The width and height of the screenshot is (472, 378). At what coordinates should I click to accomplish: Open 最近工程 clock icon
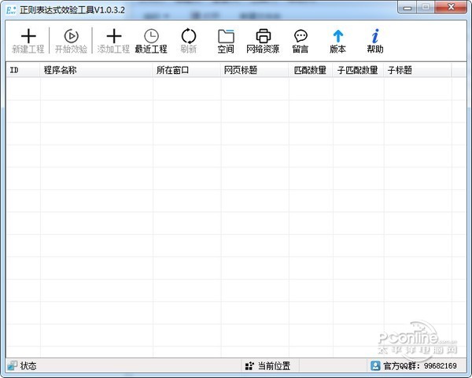pyautogui.click(x=151, y=36)
